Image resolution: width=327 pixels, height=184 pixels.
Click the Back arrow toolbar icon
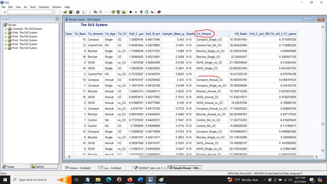coord(131,12)
